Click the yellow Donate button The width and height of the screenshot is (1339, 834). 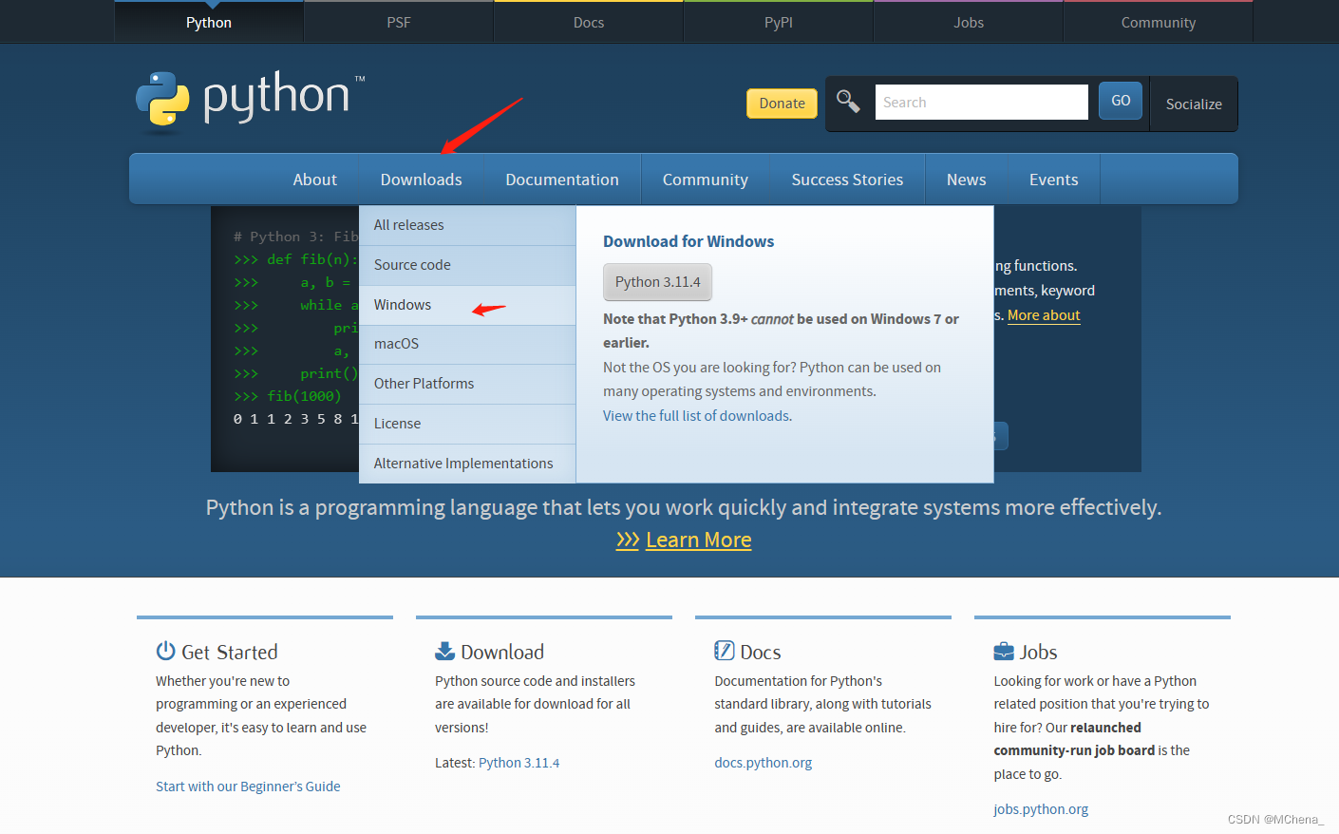[783, 103]
